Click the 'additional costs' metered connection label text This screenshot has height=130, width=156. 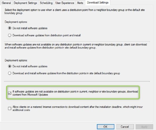pyautogui.click(x=21, y=110)
